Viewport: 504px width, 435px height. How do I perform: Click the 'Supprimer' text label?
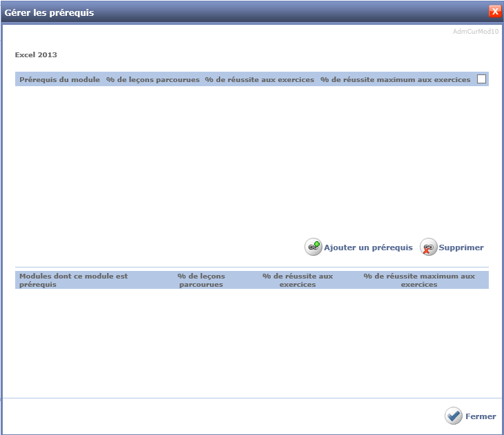[x=461, y=247]
